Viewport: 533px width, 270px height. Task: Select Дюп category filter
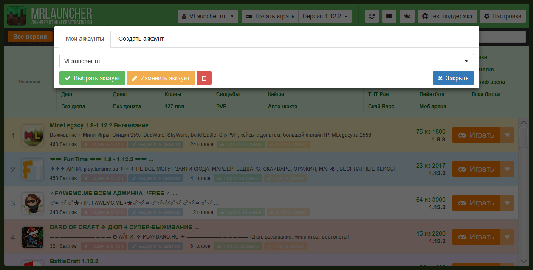(67, 94)
